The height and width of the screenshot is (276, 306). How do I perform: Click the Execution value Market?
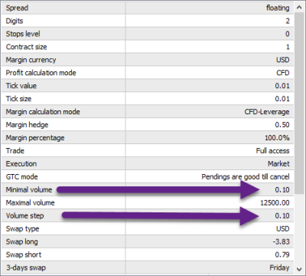pos(278,164)
